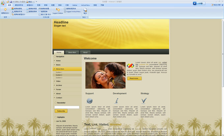Click the Suggest Article design icon

(40, 14)
